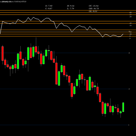Click the 20 label on upper line chart axis
Image resolution: width=136 pixels, height=136 pixels.
tap(131, 13)
